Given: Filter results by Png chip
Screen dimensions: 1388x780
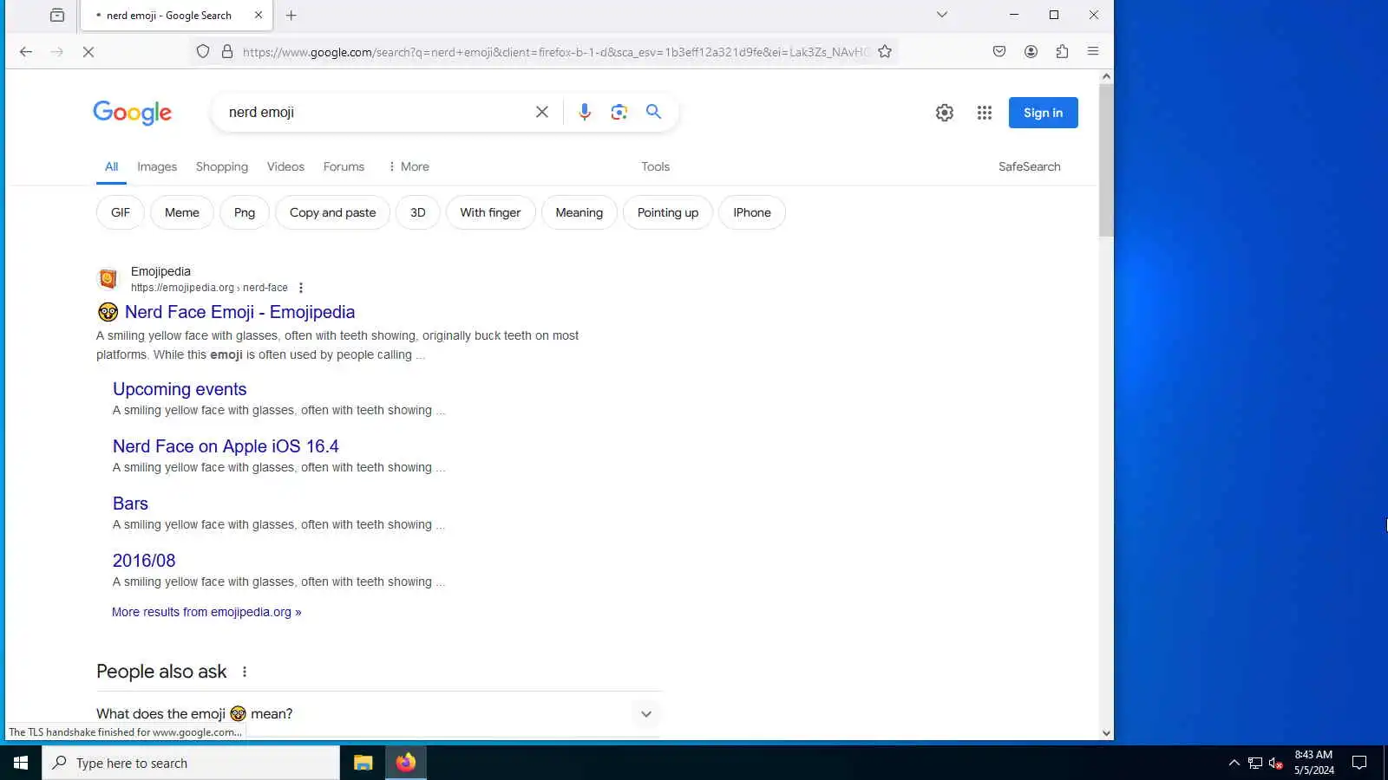Looking at the screenshot, I should pyautogui.click(x=245, y=212).
